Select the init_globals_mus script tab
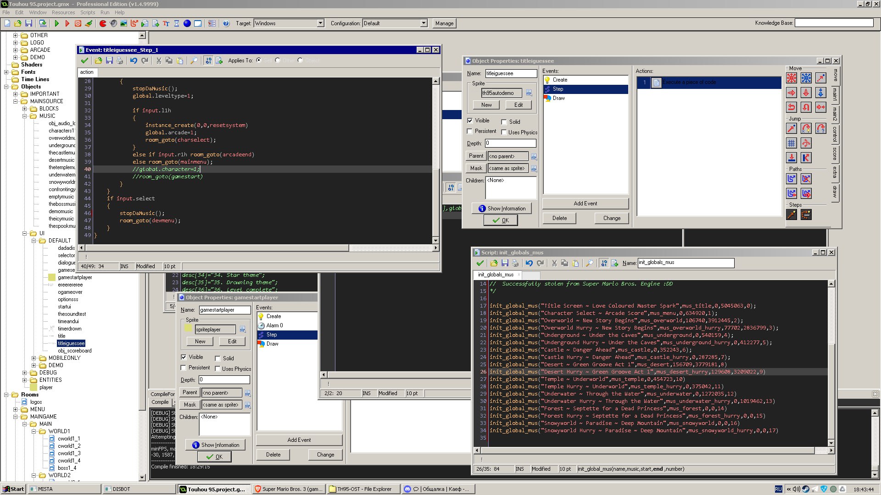Image resolution: width=881 pixels, height=495 pixels. tap(496, 275)
